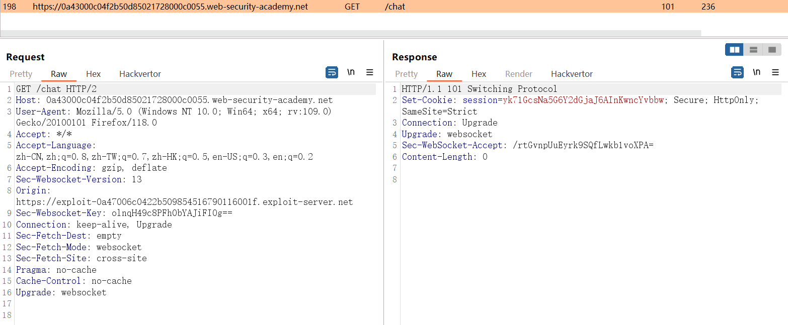This screenshot has height=325, width=788.
Task: Toggle line wrap icon in Request panel
Action: tap(332, 73)
